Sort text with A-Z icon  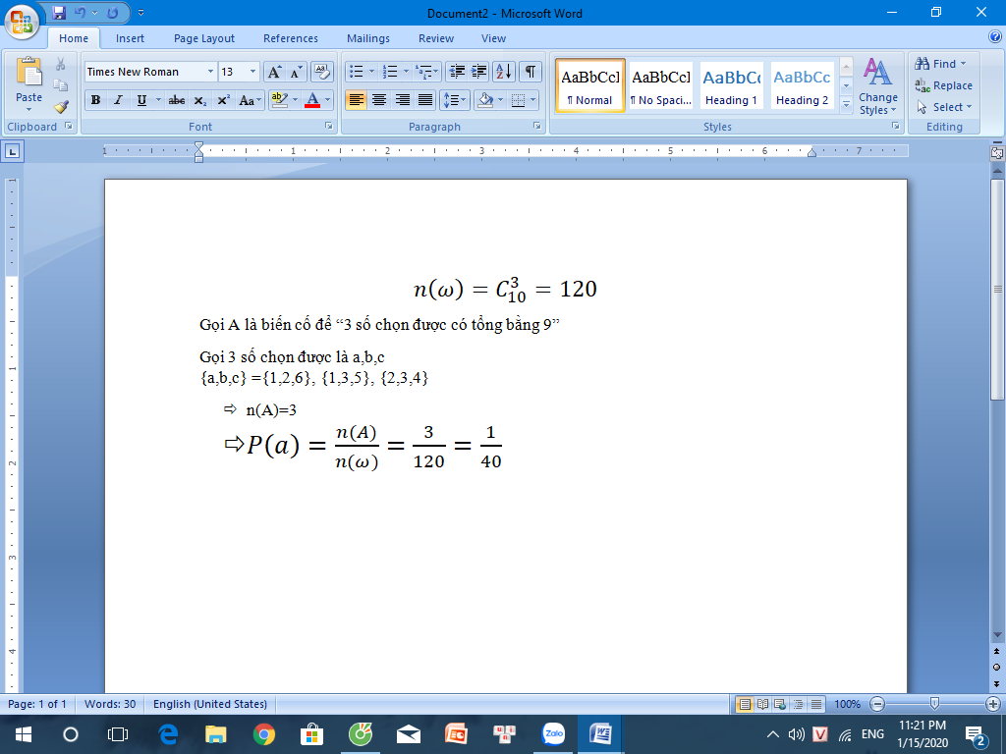[504, 72]
